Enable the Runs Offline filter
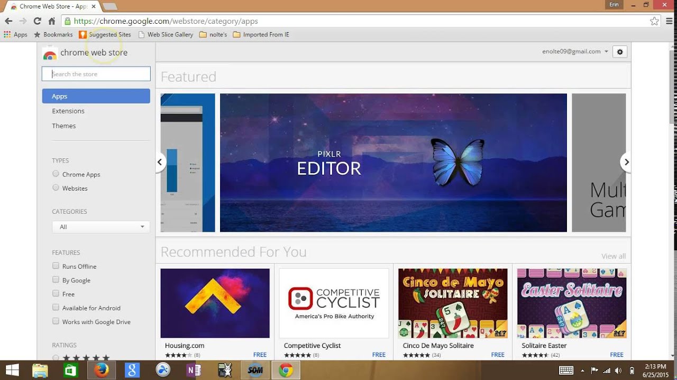The image size is (677, 380). point(56,266)
